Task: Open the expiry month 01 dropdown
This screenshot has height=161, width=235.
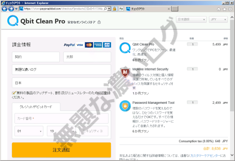Action: [x=29, y=131]
